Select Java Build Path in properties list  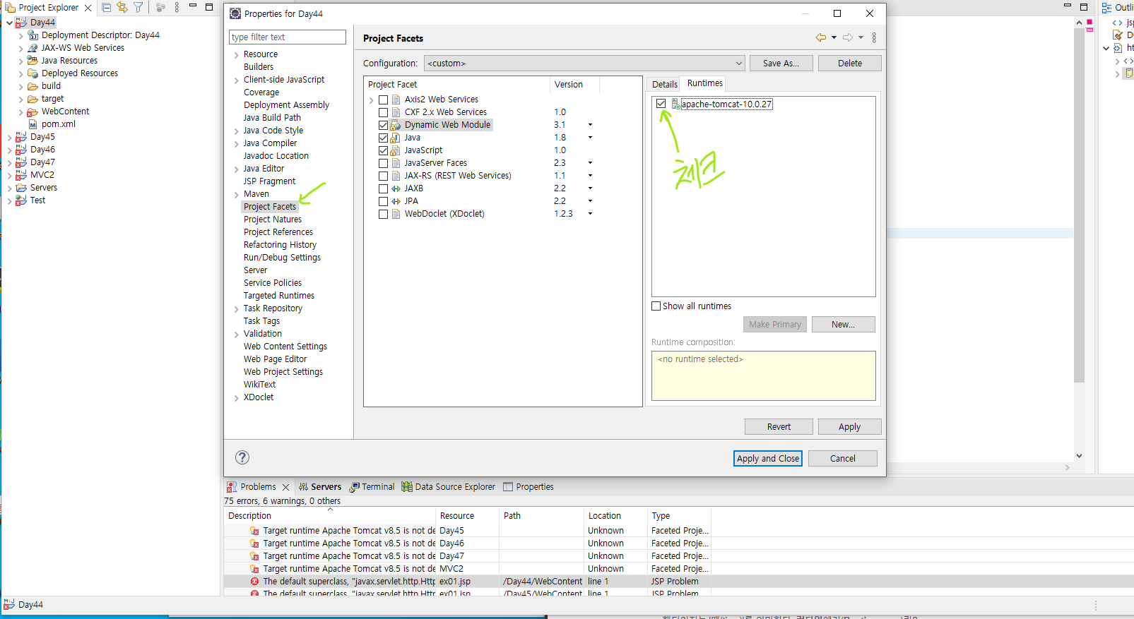272,118
